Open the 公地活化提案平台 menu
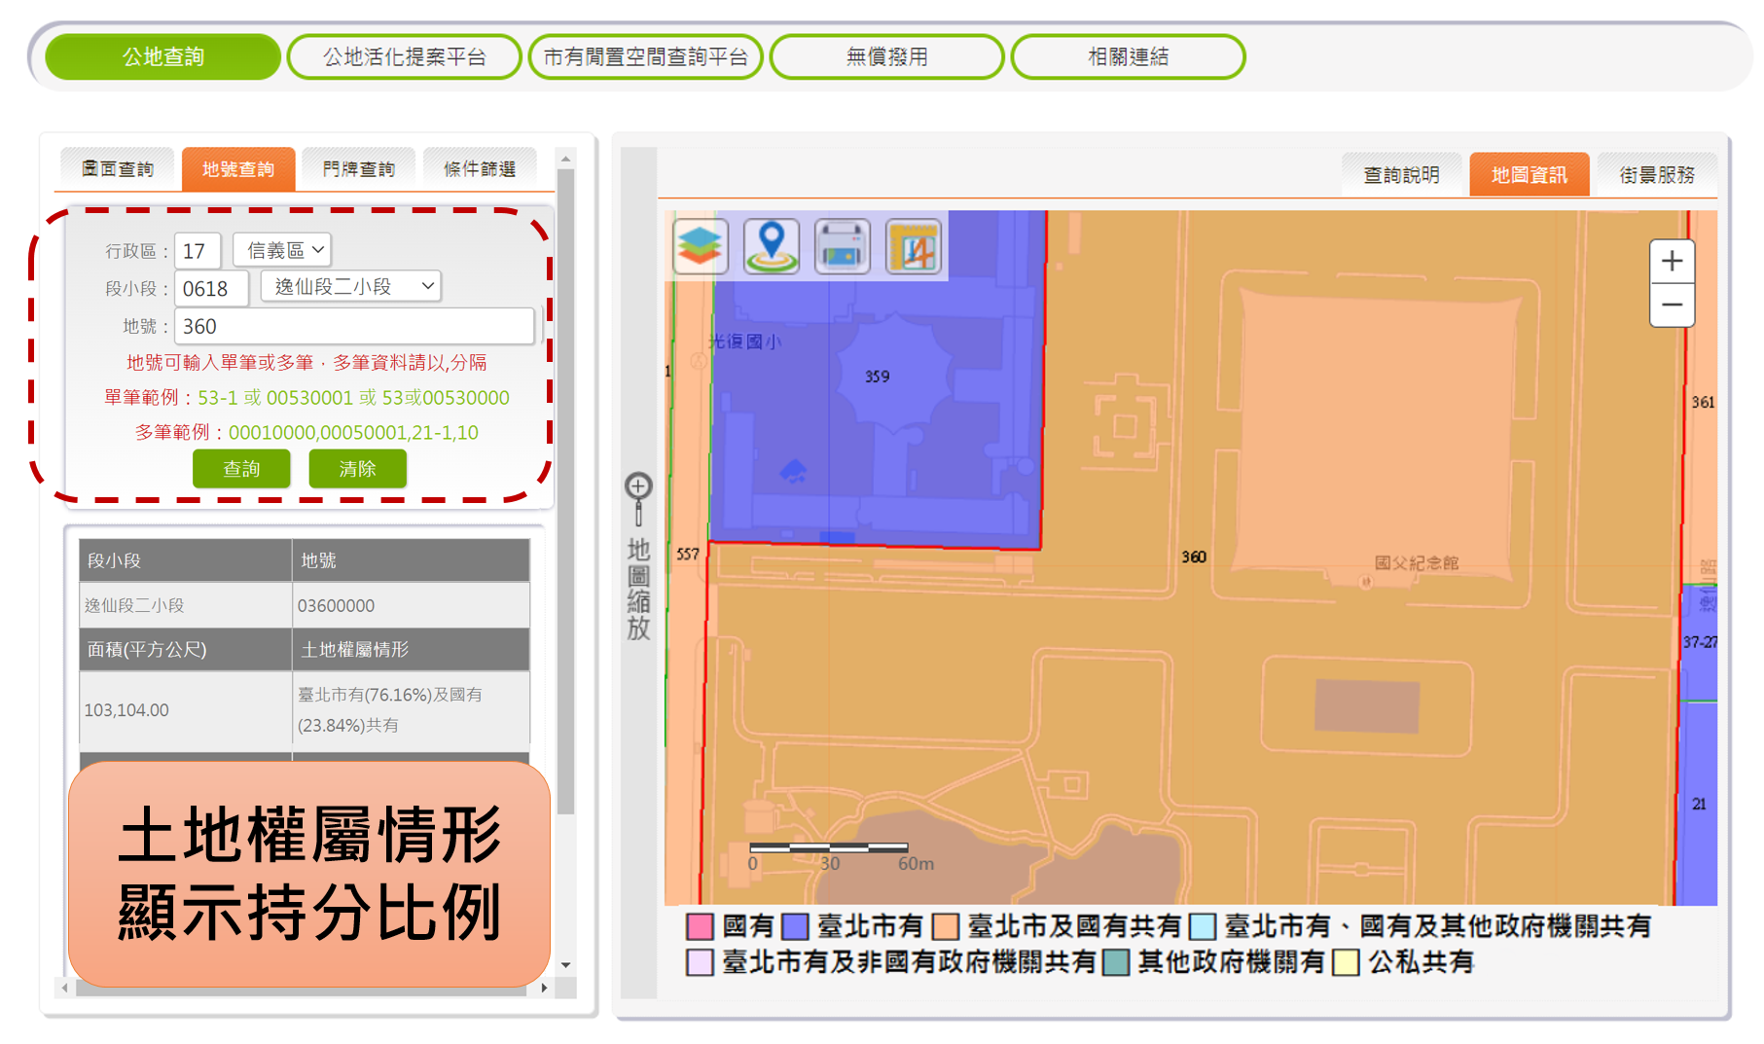Screen dimensions: 1764x1044 point(405,57)
